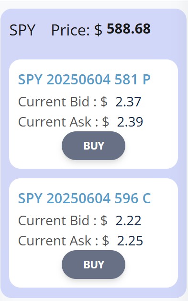This screenshot has width=188, height=301.
Task: Select the 2.39 ask value for the put
Action: [x=130, y=122]
